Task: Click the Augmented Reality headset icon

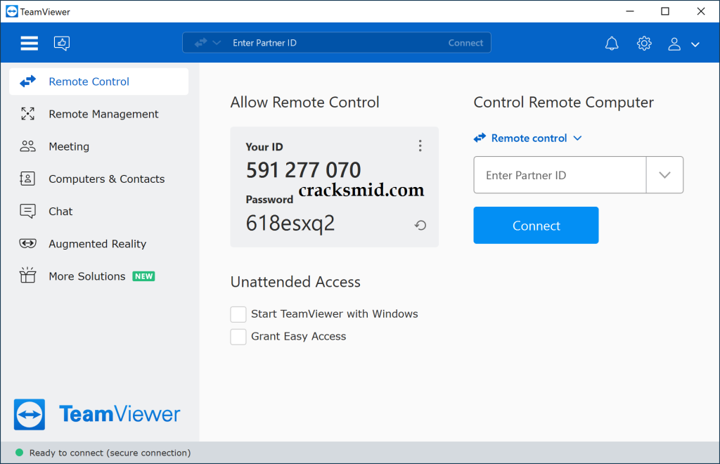Action: pos(27,243)
